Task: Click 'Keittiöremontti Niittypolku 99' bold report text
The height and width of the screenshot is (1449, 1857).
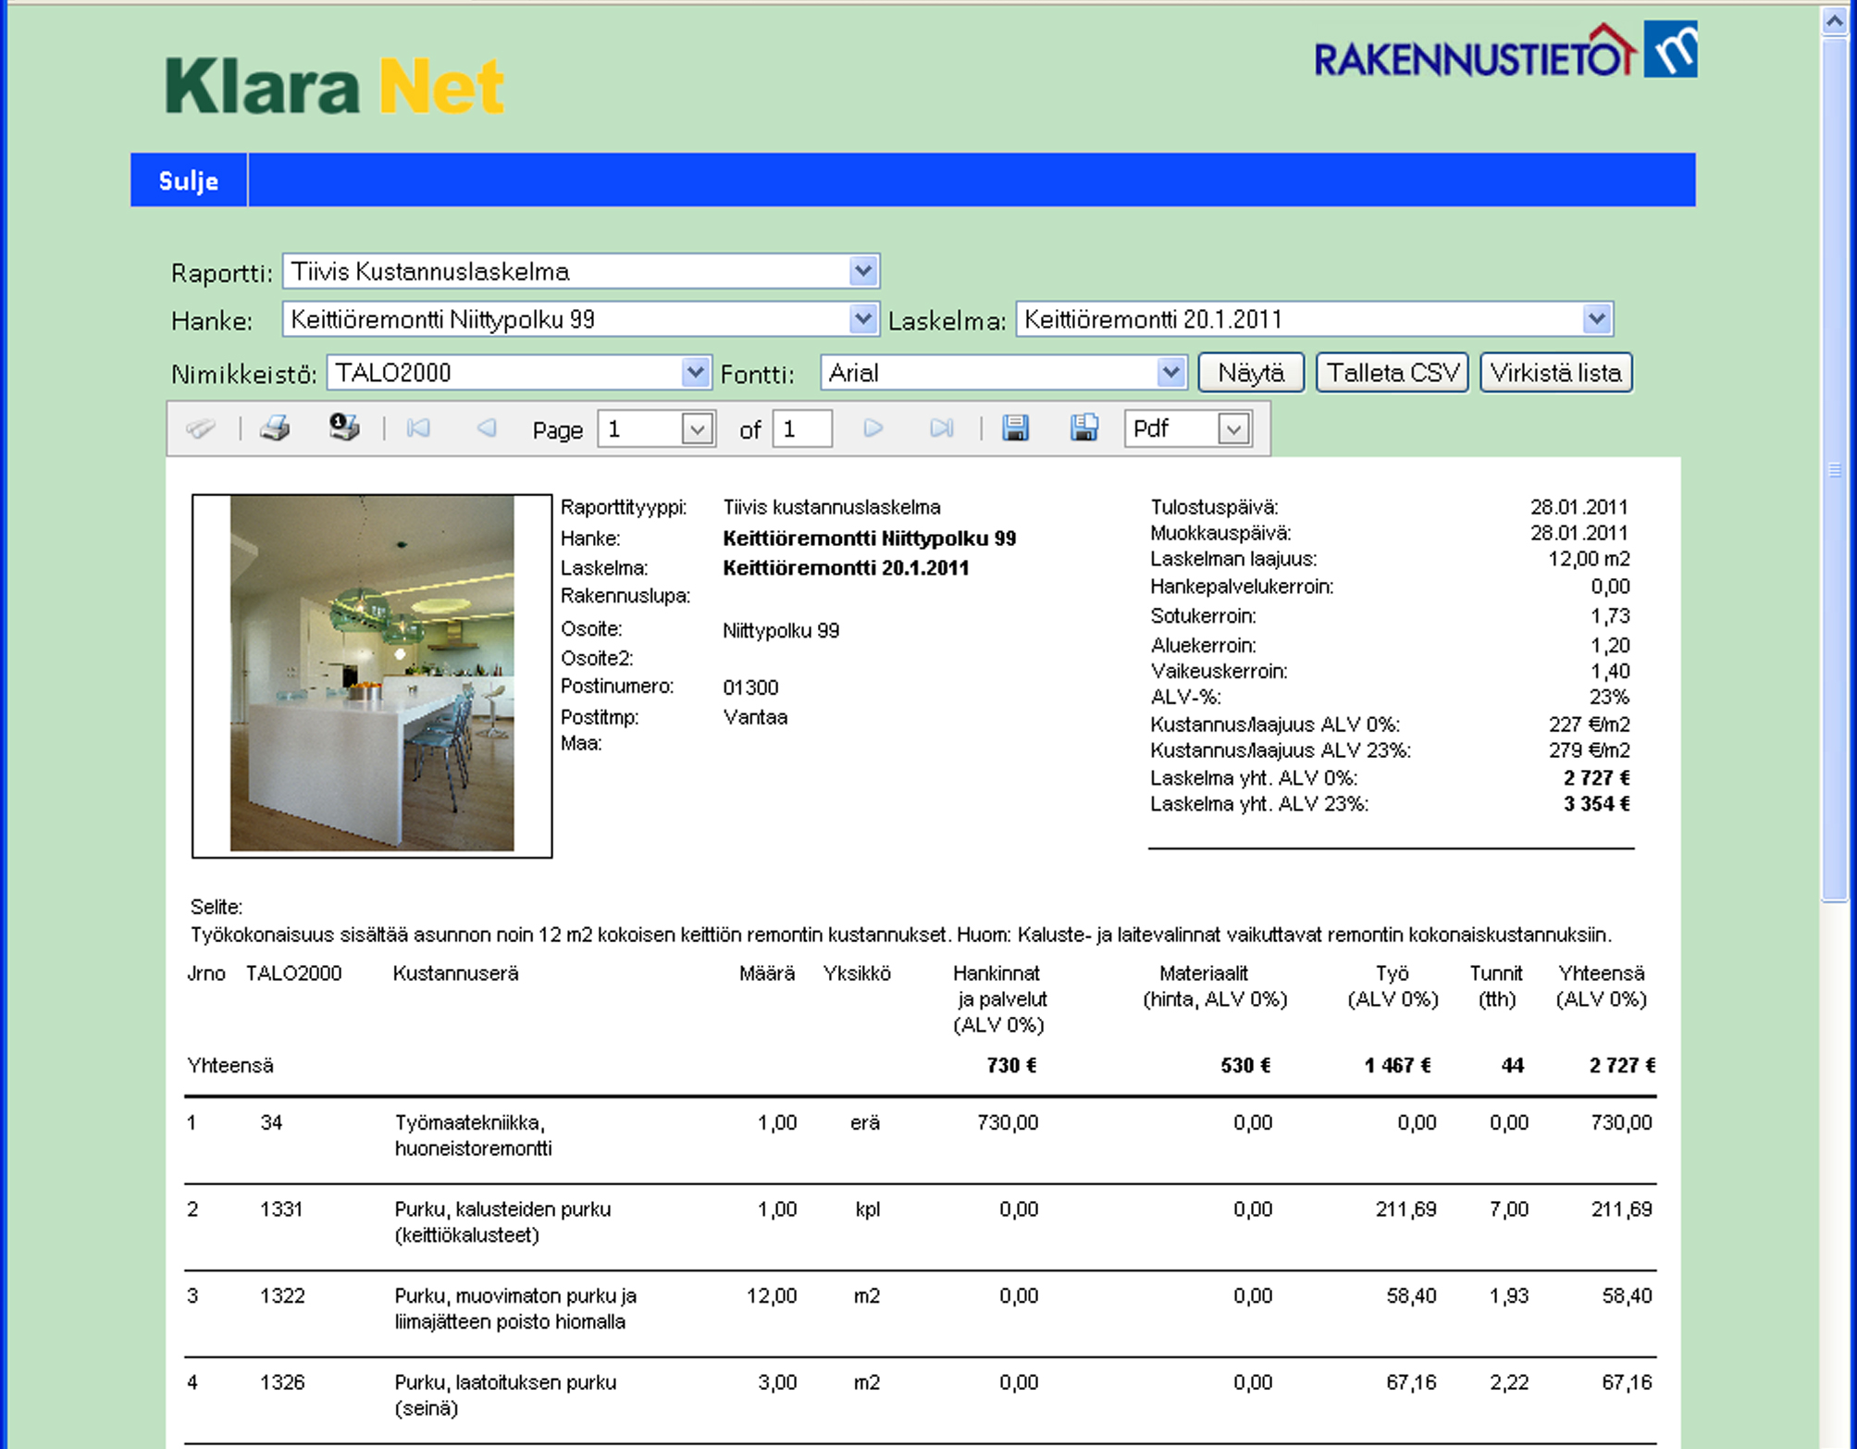Action: [869, 539]
